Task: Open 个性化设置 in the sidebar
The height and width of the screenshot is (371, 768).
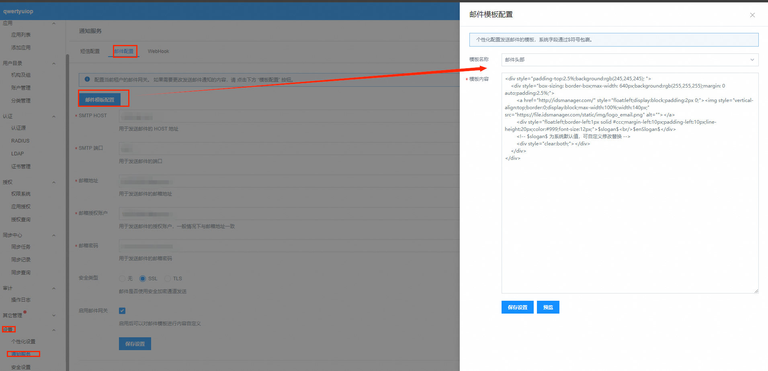Action: (x=23, y=342)
